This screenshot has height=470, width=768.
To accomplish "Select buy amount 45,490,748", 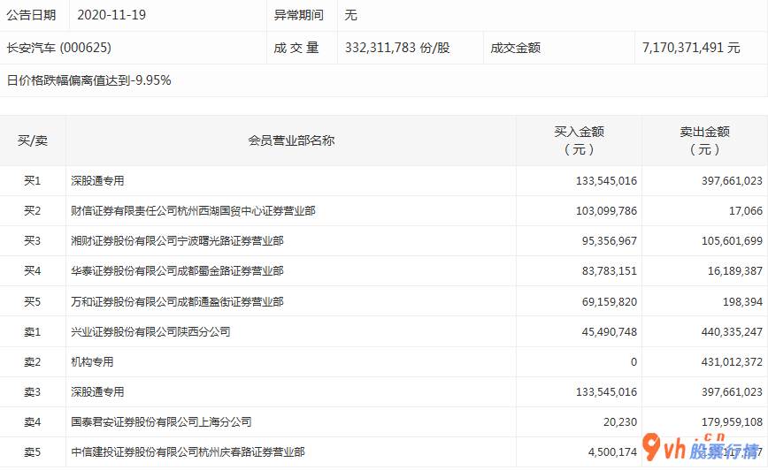I will [610, 332].
